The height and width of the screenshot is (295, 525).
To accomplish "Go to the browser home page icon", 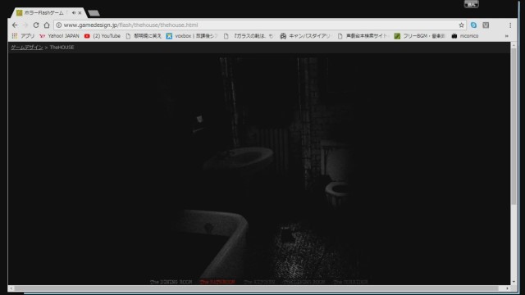I will click(47, 25).
